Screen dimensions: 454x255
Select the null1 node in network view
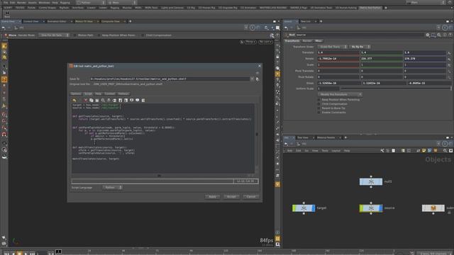pos(371,181)
